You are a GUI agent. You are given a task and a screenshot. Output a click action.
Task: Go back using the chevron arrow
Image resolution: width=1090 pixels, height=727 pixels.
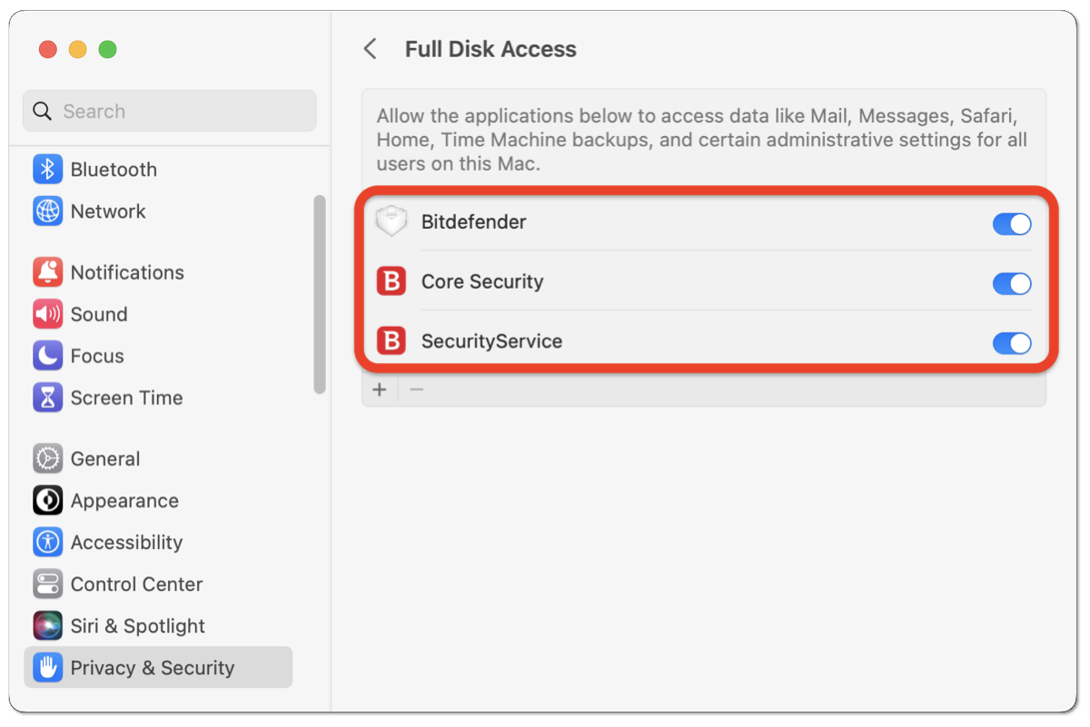[371, 49]
